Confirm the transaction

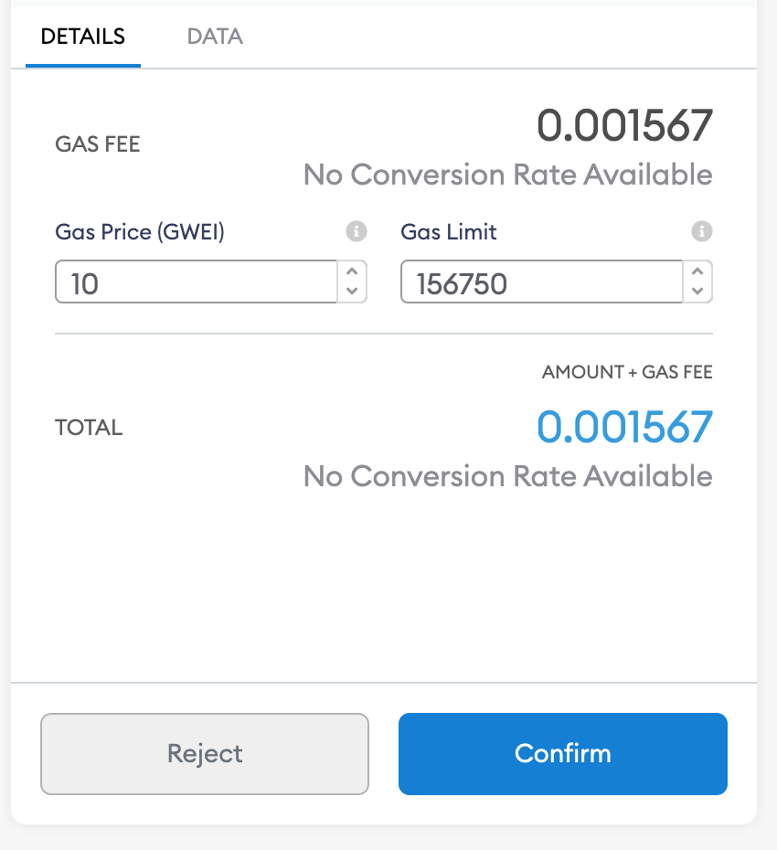tap(563, 754)
